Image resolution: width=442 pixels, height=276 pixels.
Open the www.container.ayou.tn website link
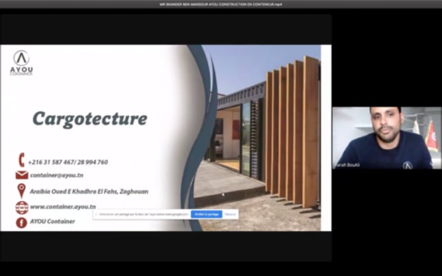(x=63, y=207)
